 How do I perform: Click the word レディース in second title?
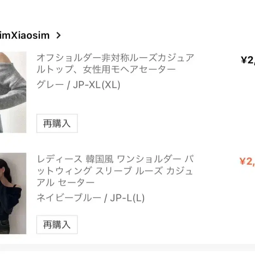59,159
